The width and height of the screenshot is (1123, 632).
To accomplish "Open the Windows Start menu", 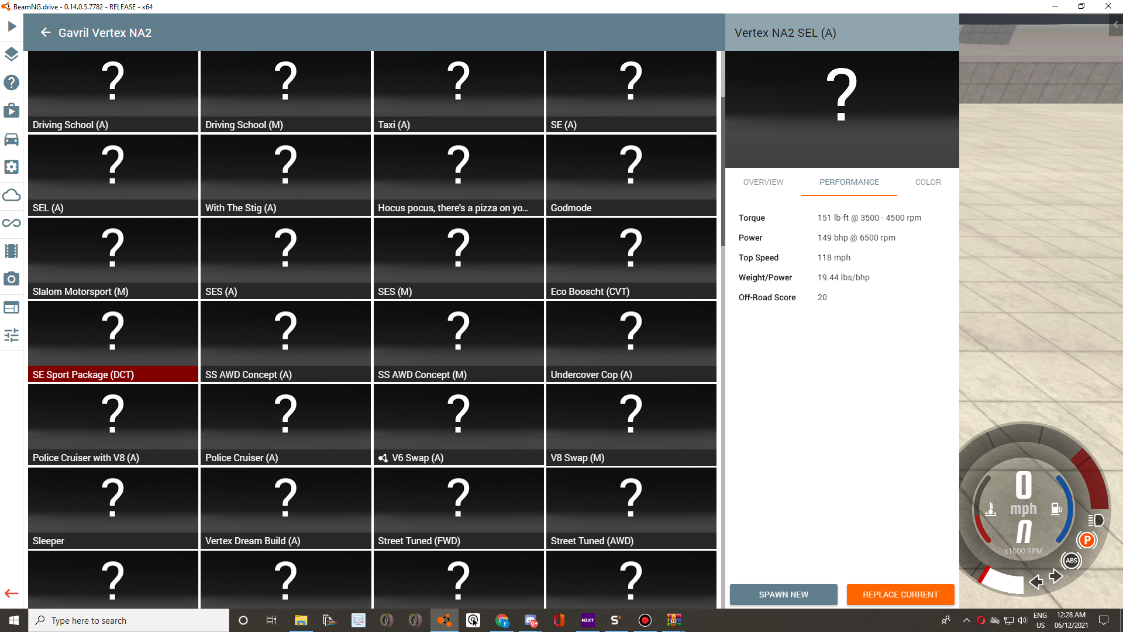I will (x=14, y=620).
